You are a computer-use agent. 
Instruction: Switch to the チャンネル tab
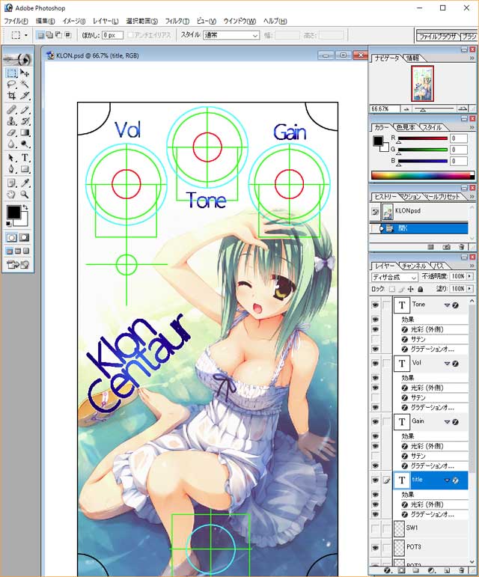click(x=414, y=266)
